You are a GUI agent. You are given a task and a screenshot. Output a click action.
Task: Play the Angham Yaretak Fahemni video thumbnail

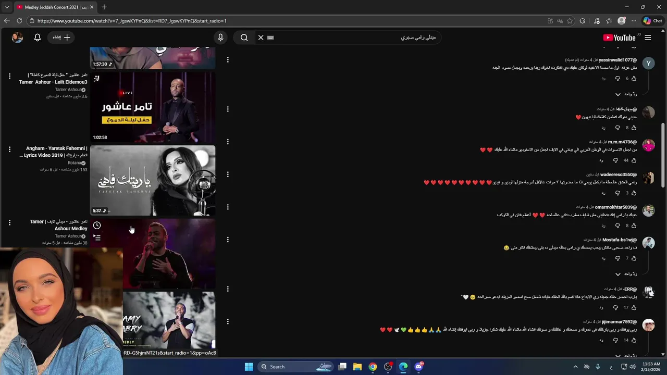[153, 181]
